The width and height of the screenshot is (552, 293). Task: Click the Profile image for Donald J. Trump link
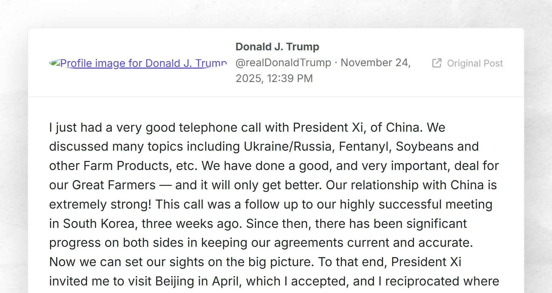[142, 63]
